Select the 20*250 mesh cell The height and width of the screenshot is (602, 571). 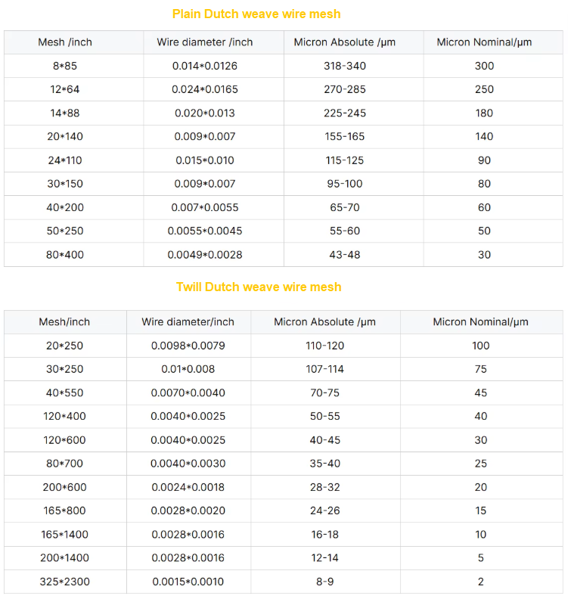[64, 346]
